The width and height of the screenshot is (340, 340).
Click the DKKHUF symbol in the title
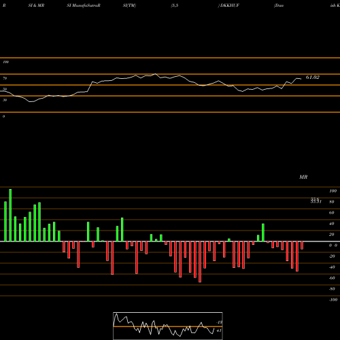[229, 5]
